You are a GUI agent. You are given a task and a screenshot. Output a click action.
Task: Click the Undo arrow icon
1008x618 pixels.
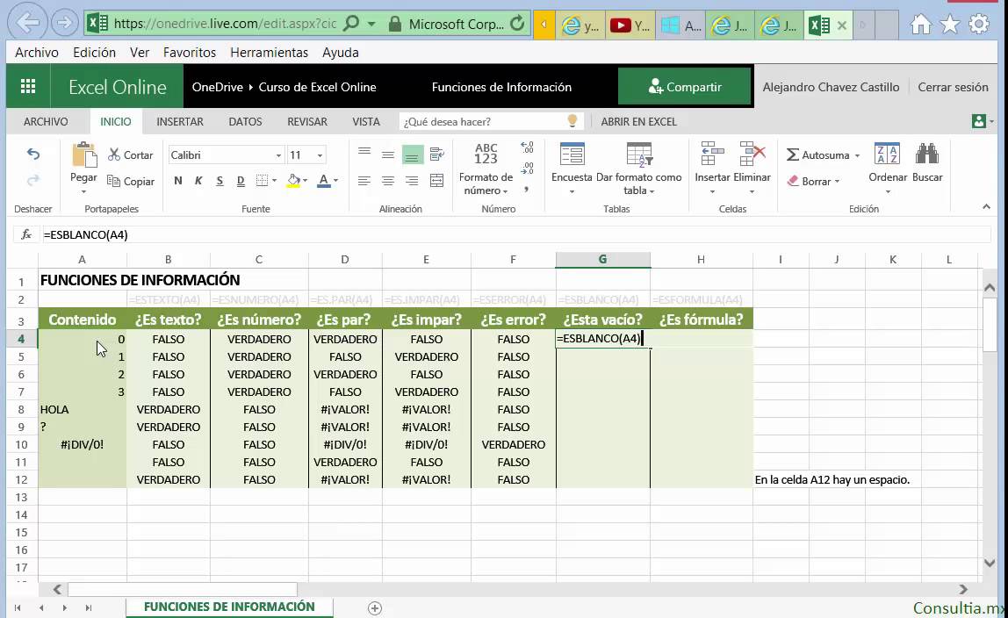[33, 154]
